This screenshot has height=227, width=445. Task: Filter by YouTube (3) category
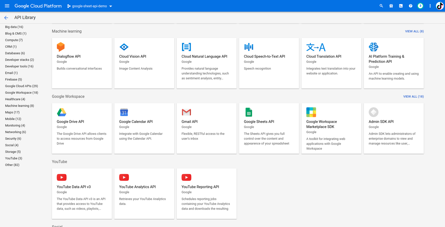pyautogui.click(x=13, y=158)
